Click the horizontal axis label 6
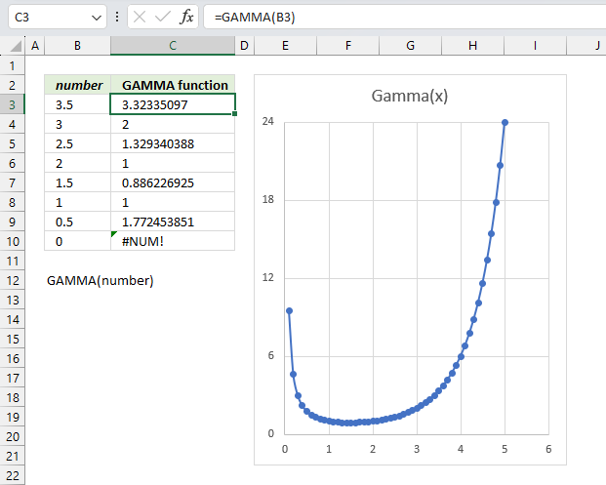 click(548, 449)
